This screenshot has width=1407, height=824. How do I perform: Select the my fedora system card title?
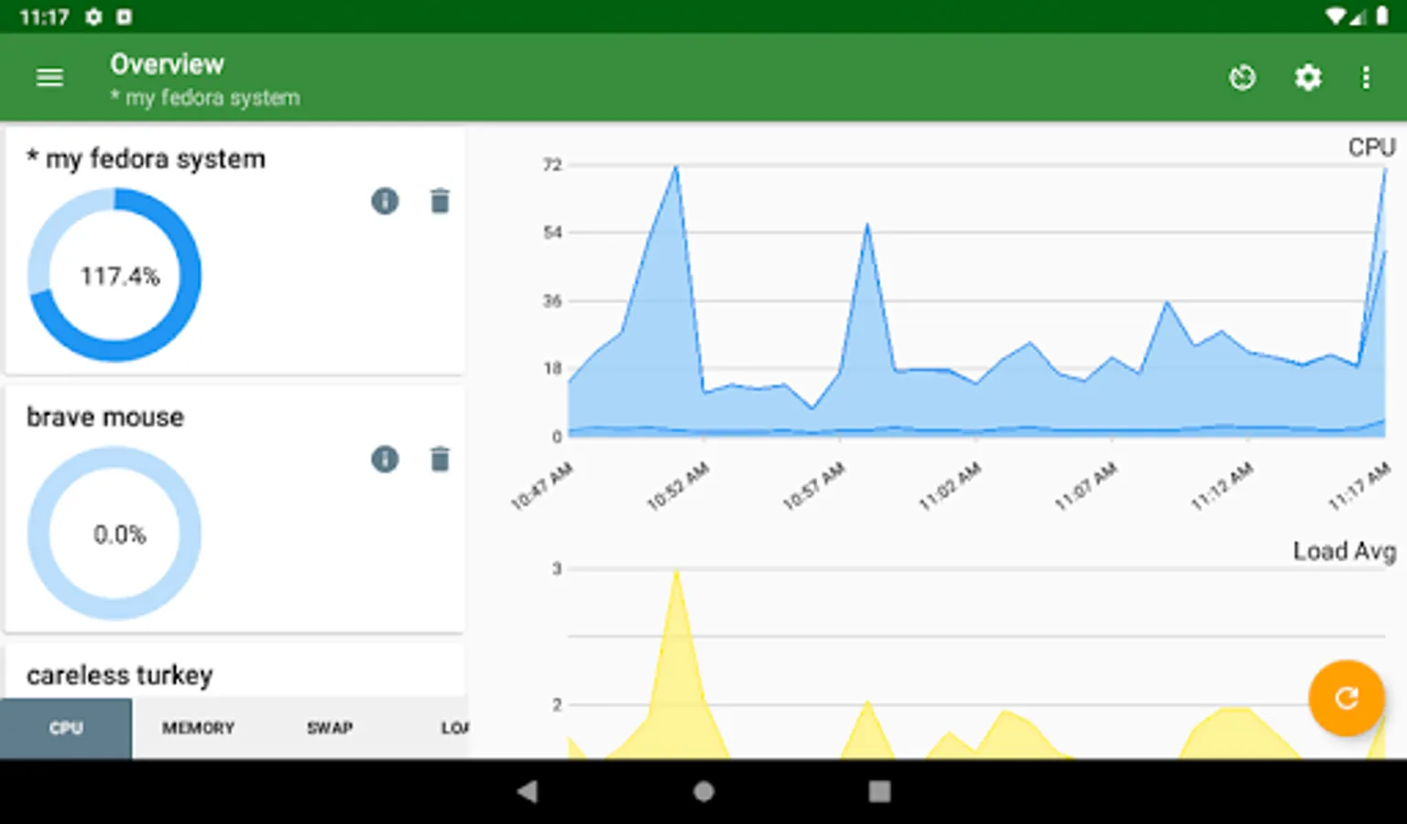tap(146, 158)
